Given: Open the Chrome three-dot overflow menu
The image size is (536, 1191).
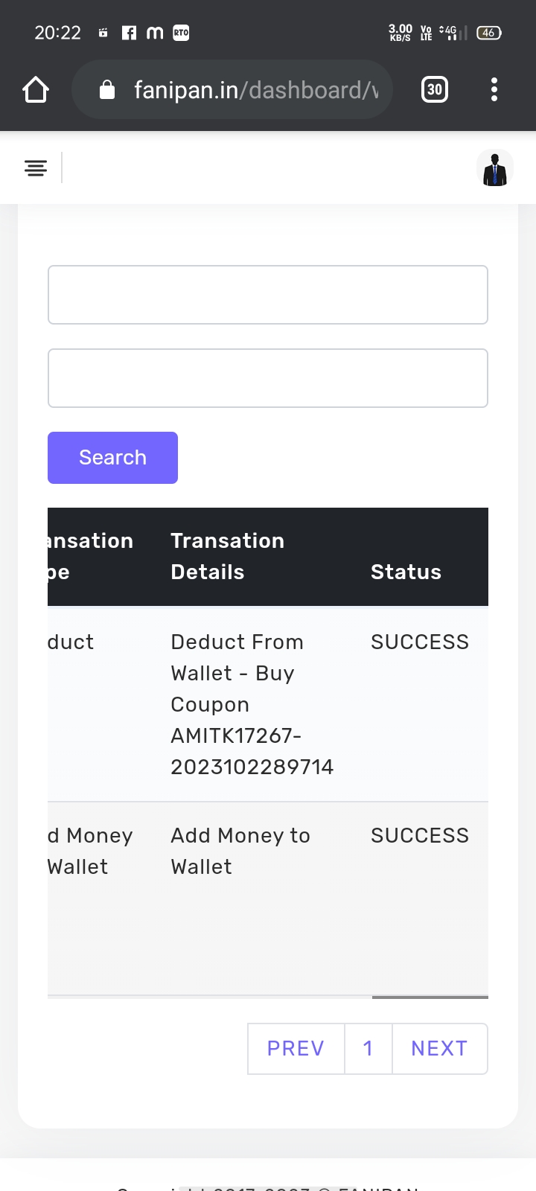Looking at the screenshot, I should coord(494,90).
